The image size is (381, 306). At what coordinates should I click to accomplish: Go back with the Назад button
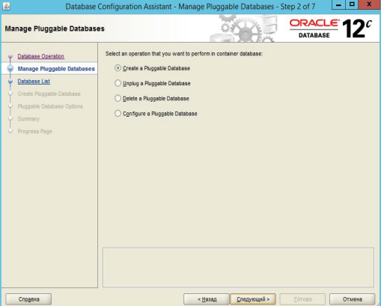coord(207,299)
